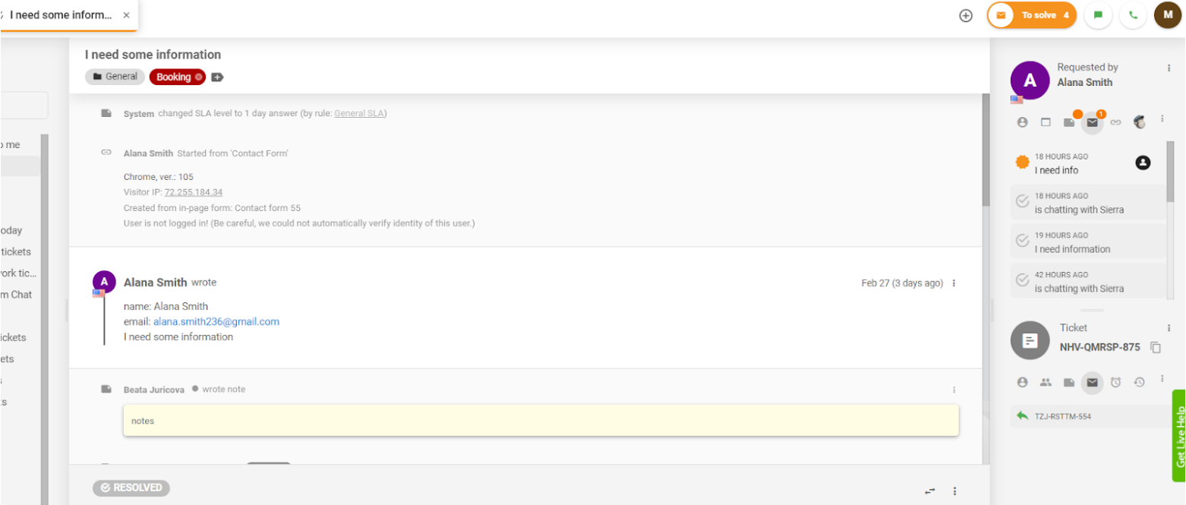Image resolution: width=1186 pixels, height=505 pixels.
Task: Close the 'I need some inform...' tab
Action: (x=126, y=15)
